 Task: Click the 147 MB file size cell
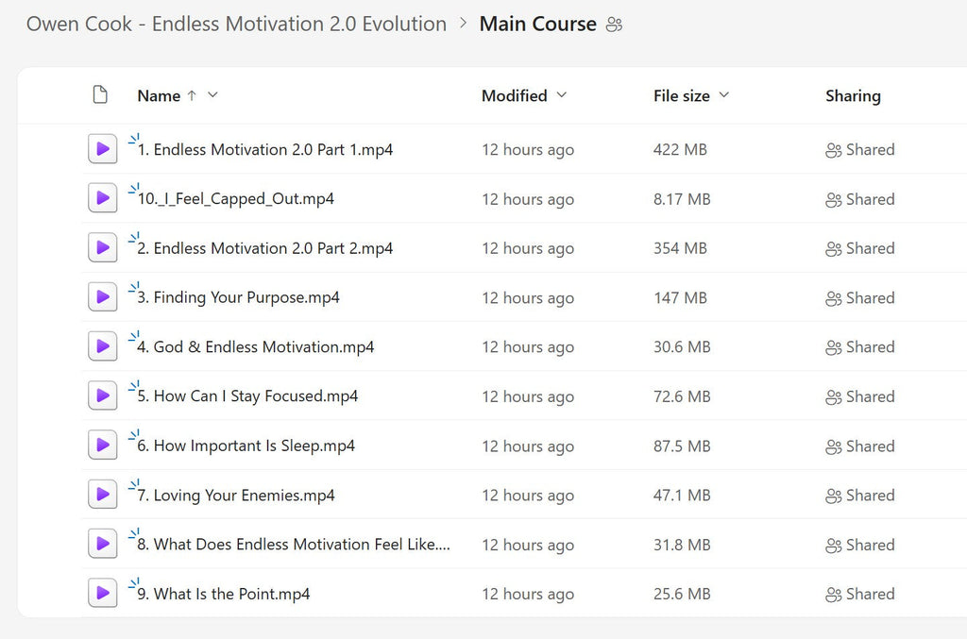(680, 297)
